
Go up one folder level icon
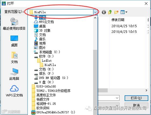[x=110, y=12]
